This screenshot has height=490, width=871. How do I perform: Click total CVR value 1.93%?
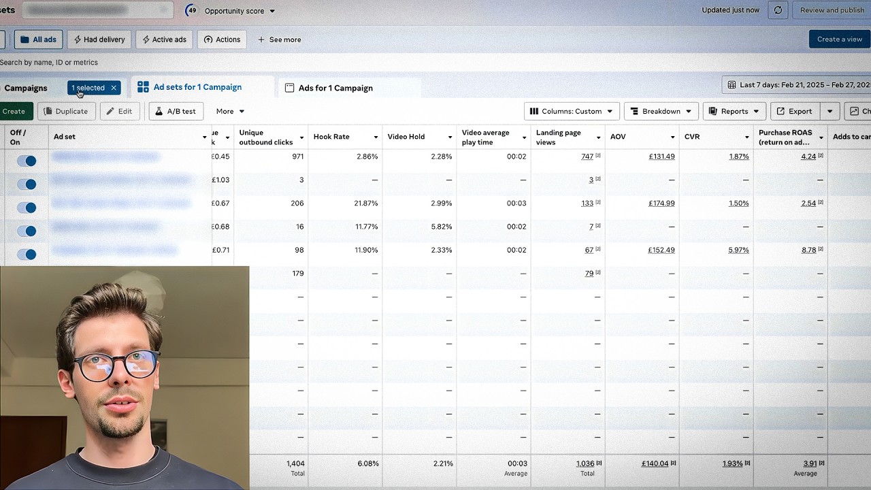(732, 463)
